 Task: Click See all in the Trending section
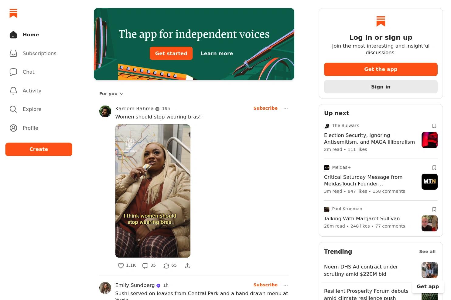click(x=427, y=252)
